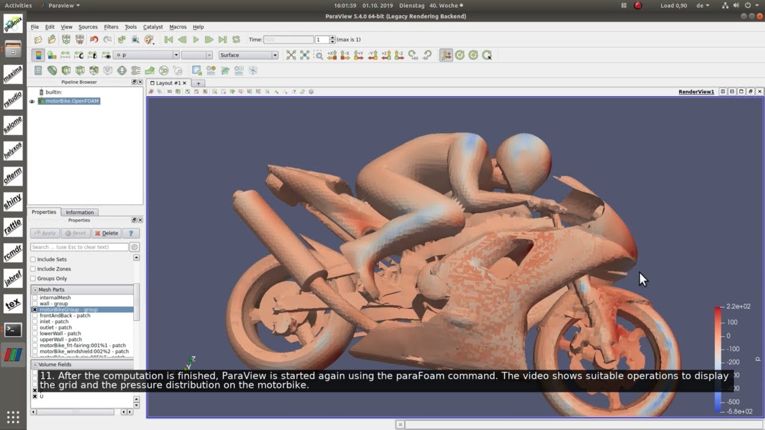Toggle orientation axes visibility icon
This screenshot has width=765, height=430.
point(446,55)
